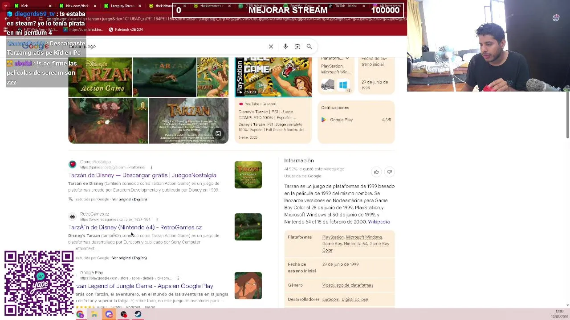Click Ver original (English) under RetroGames result
The image size is (570, 320).
(x=129, y=258)
